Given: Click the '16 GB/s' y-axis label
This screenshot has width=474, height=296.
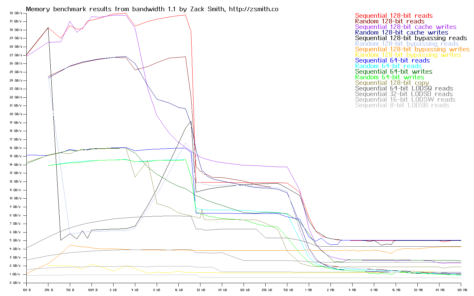Looking at the screenshot, I should point(16,148).
